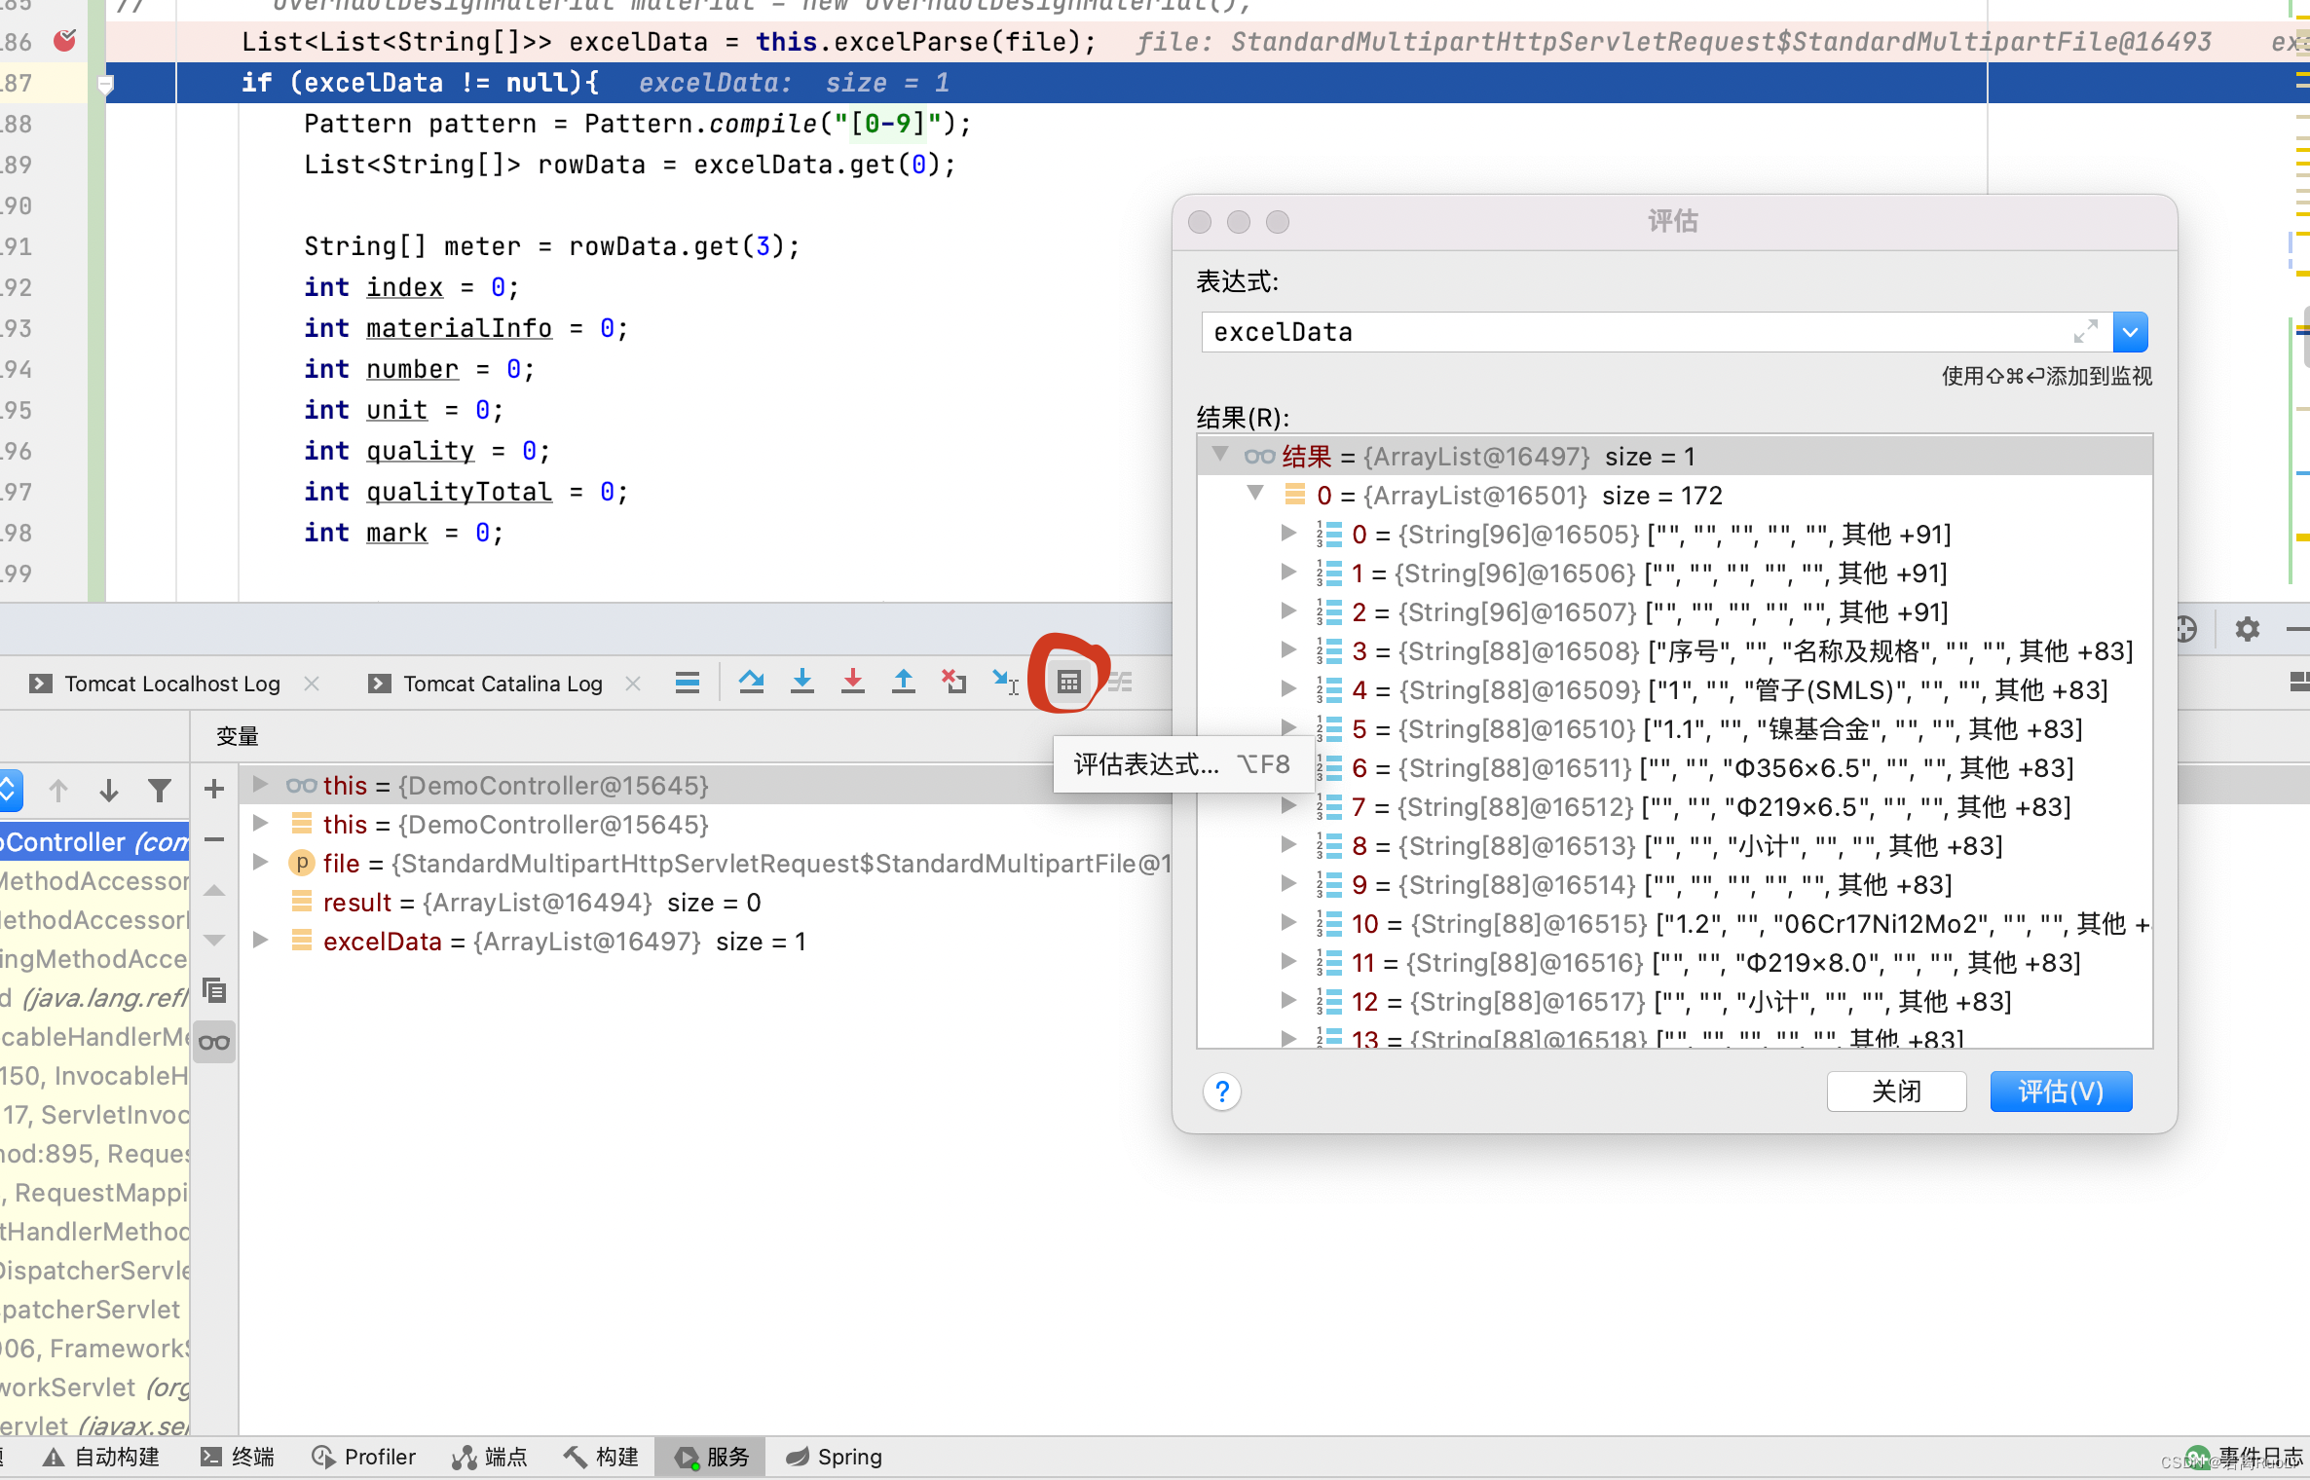This screenshot has height=1480, width=2310.
Task: Open the 服务 services tool window
Action: tap(711, 1457)
